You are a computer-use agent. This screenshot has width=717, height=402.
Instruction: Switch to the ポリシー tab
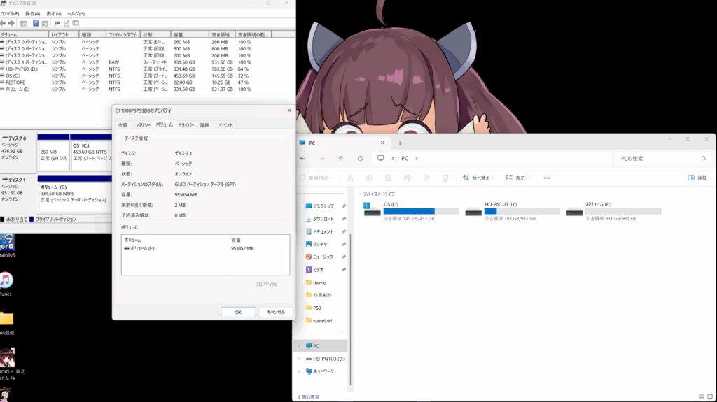pos(144,125)
